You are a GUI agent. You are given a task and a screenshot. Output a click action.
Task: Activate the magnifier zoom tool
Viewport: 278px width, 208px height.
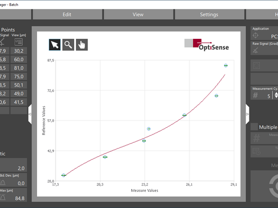pos(68,44)
